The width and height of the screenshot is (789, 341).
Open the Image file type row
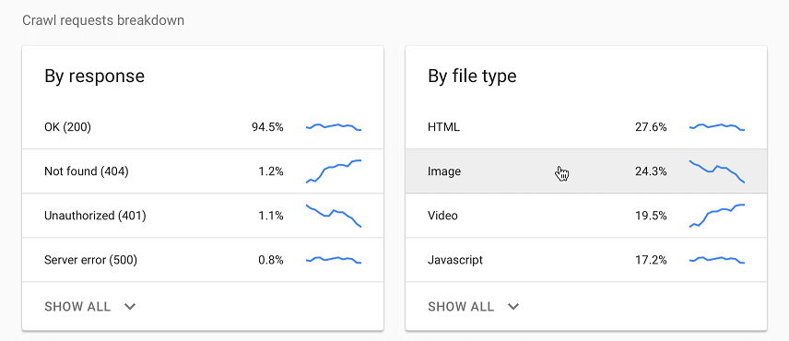586,171
